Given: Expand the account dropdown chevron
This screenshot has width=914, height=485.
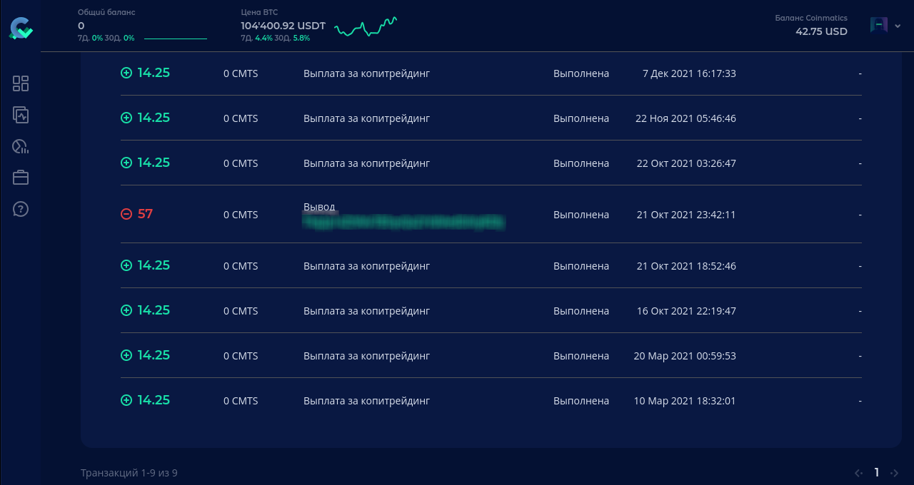Looking at the screenshot, I should 898,26.
